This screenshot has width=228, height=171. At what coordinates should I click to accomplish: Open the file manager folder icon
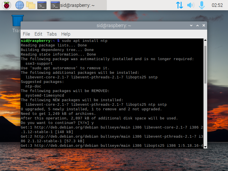pos(31,5)
